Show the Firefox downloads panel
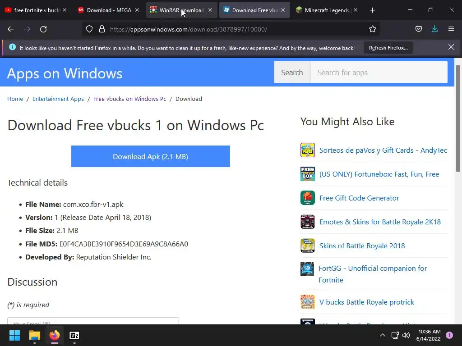Image resolution: width=462 pixels, height=346 pixels. coord(434,29)
